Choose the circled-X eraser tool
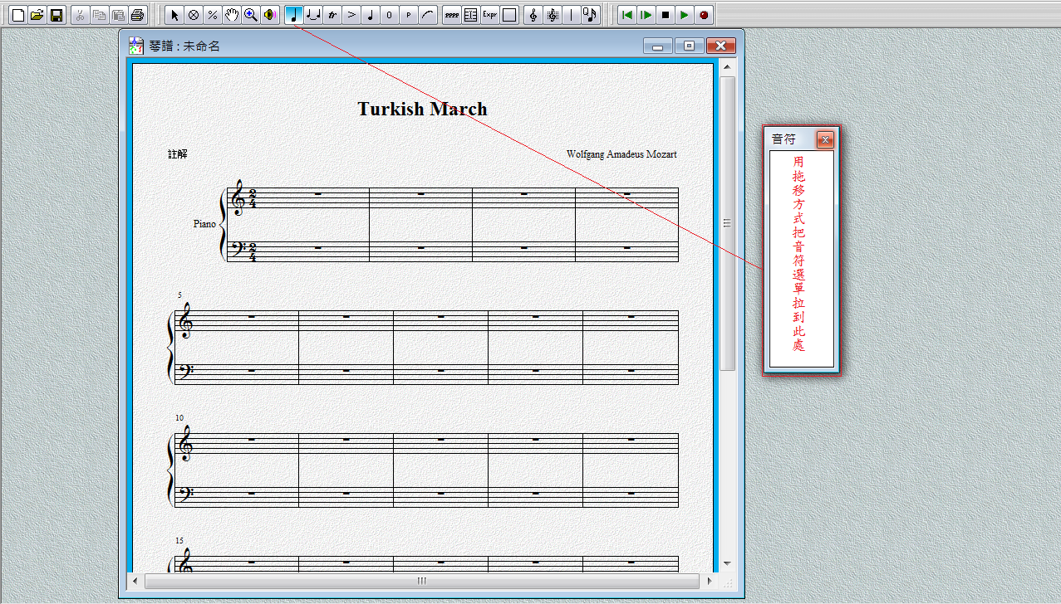The height and width of the screenshot is (604, 1061). tap(194, 15)
